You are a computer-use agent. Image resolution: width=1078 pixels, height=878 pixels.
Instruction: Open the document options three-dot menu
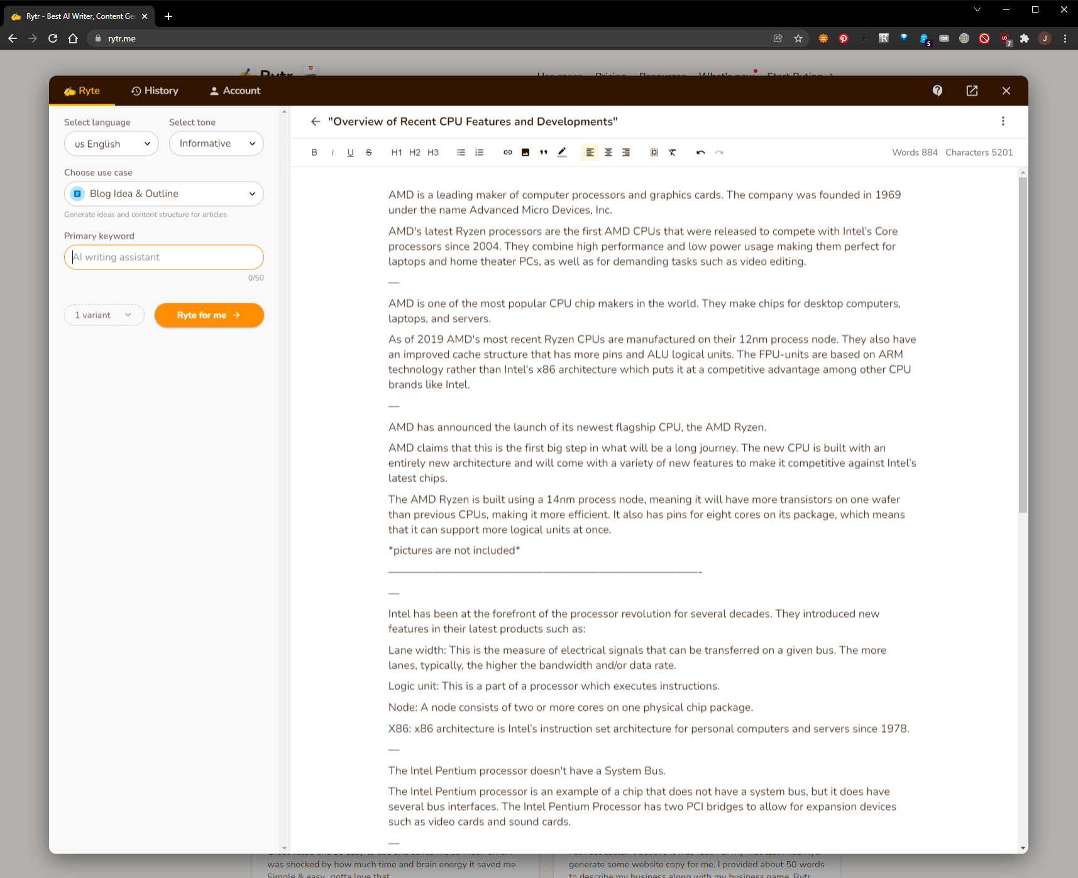(1003, 121)
